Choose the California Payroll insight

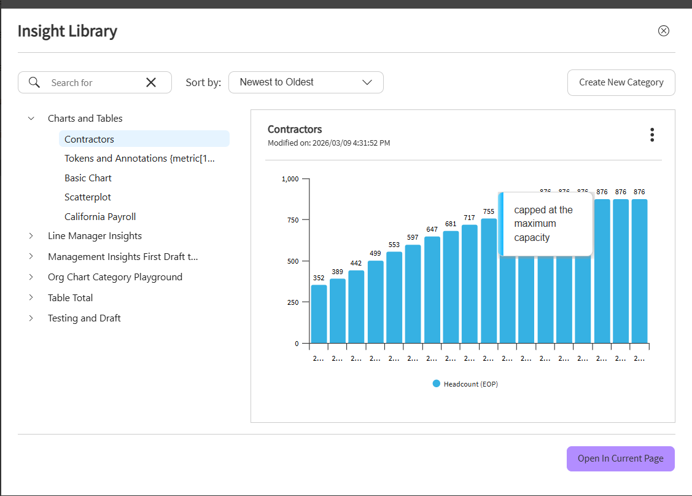(100, 217)
